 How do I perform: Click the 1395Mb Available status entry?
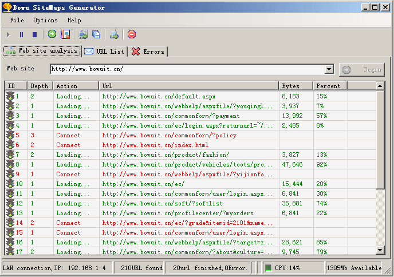[x=354, y=268]
